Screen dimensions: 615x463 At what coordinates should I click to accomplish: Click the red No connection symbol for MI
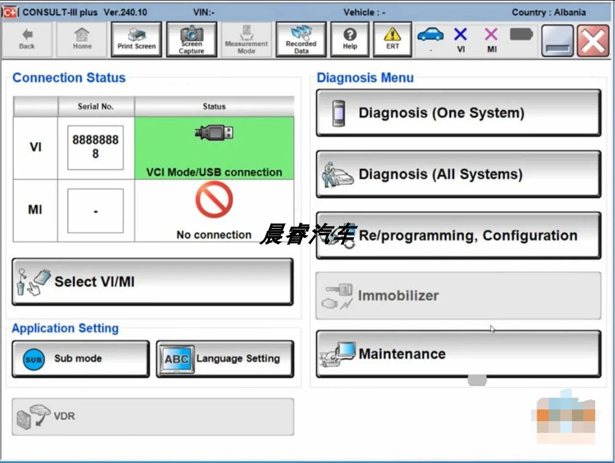tap(214, 199)
